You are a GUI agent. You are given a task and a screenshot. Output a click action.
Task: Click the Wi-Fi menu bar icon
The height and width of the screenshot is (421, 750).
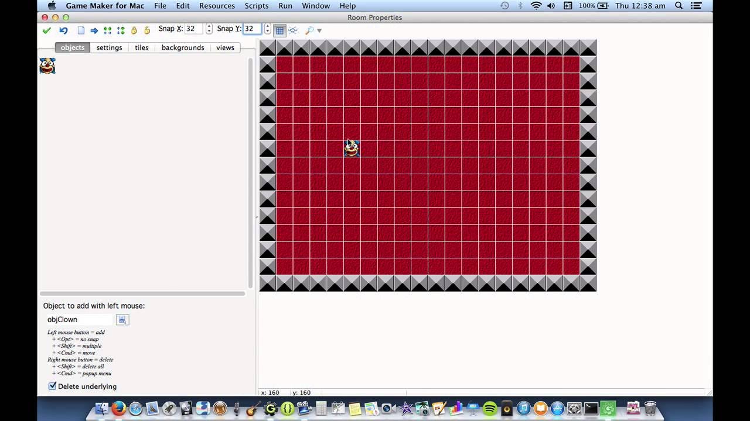(536, 6)
